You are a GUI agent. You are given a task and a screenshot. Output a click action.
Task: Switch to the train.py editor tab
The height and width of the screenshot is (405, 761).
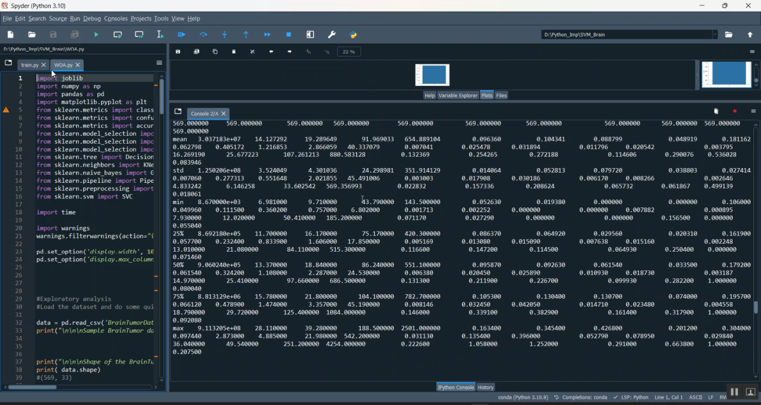click(29, 65)
